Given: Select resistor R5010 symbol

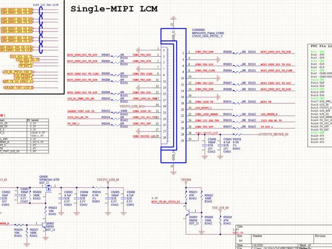Looking at the screenshot, I should pyautogui.click(x=116, y=100).
